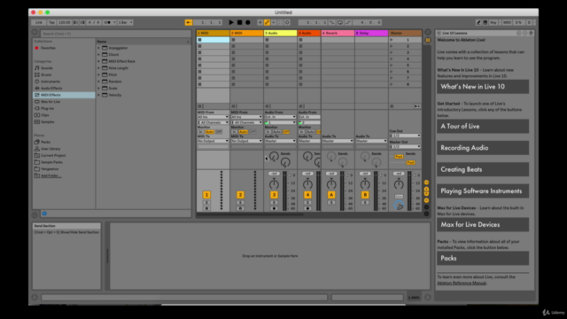
Task: Open Ableton Reference Manual link
Action: 462,284
